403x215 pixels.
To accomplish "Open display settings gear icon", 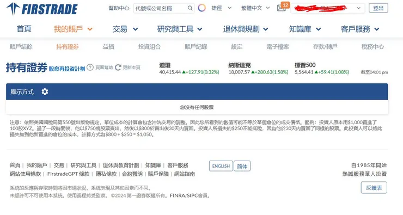I will click(x=45, y=91).
